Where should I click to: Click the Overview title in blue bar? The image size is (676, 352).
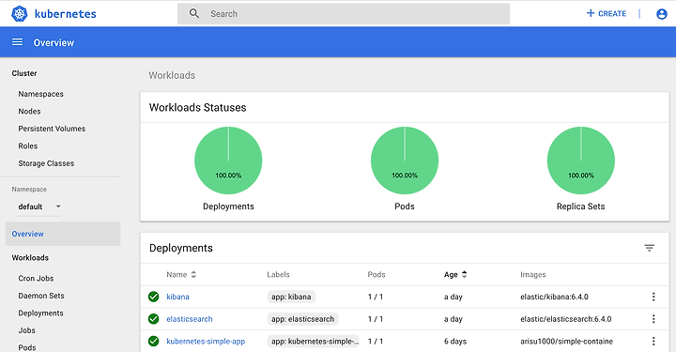[54, 42]
